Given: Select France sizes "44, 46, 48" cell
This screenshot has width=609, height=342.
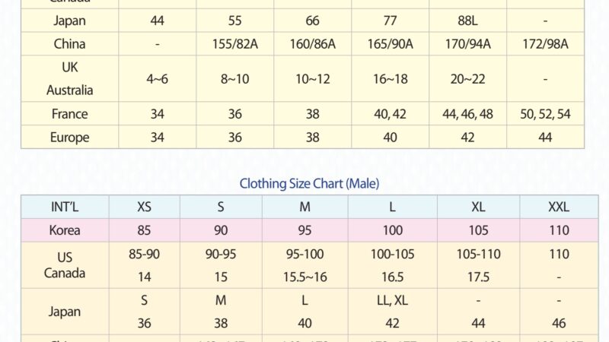Looking at the screenshot, I should pyautogui.click(x=467, y=114).
